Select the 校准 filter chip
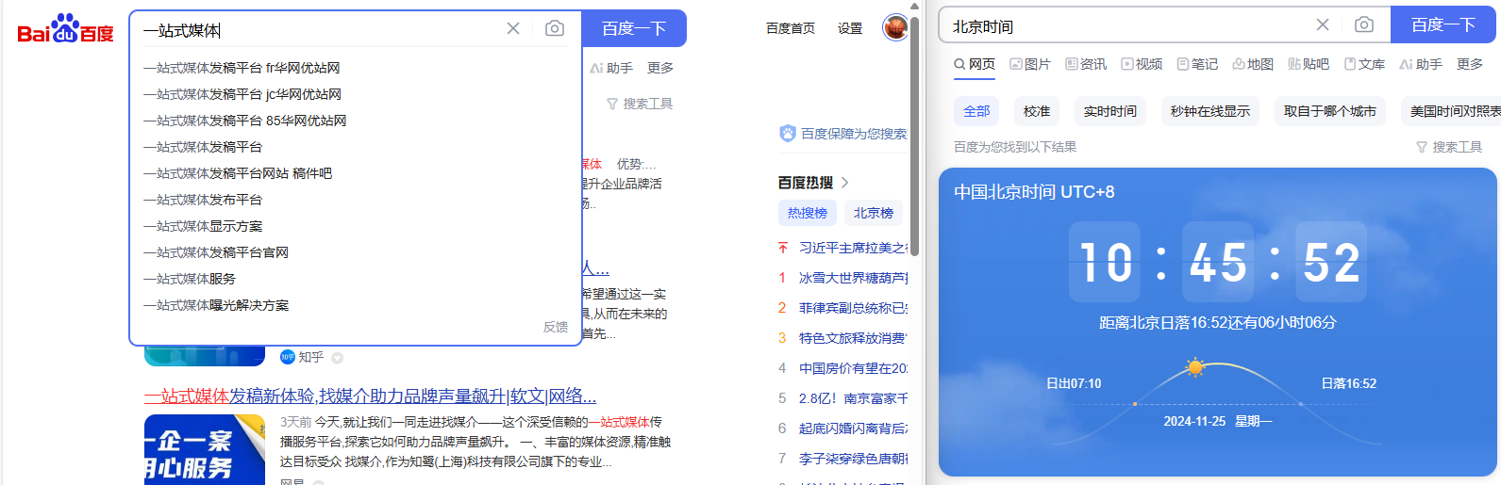Screen dimensions: 1501x485 pyautogui.click(x=1037, y=111)
